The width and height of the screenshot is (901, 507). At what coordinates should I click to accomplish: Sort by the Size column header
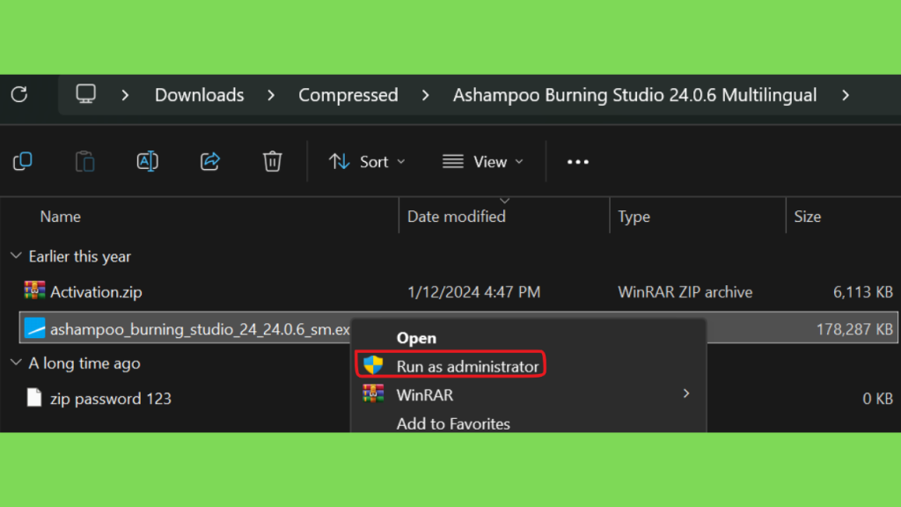pyautogui.click(x=808, y=217)
